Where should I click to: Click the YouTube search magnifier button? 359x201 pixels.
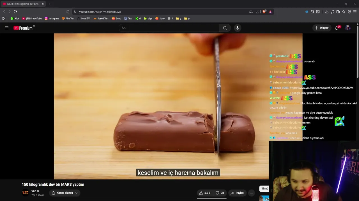coord(225,28)
